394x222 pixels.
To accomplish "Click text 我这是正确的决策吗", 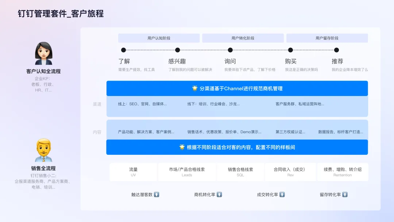I will tap(302, 70).
